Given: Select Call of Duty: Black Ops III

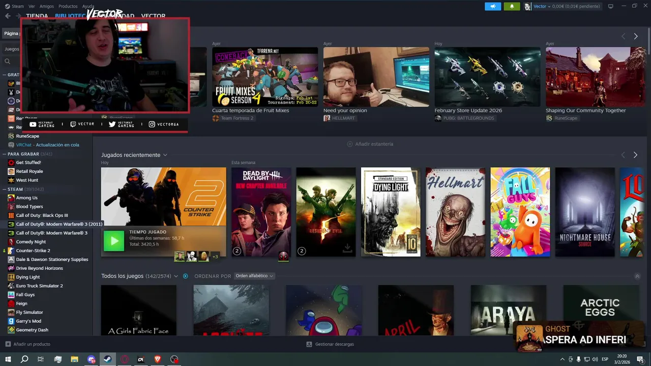Looking at the screenshot, I should point(42,216).
